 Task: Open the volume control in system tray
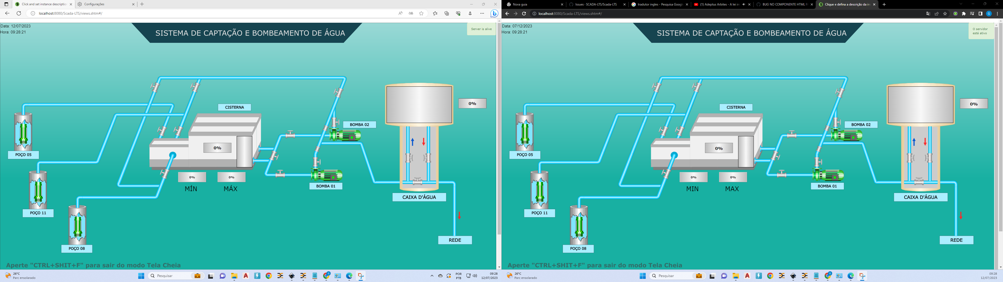[x=475, y=276]
